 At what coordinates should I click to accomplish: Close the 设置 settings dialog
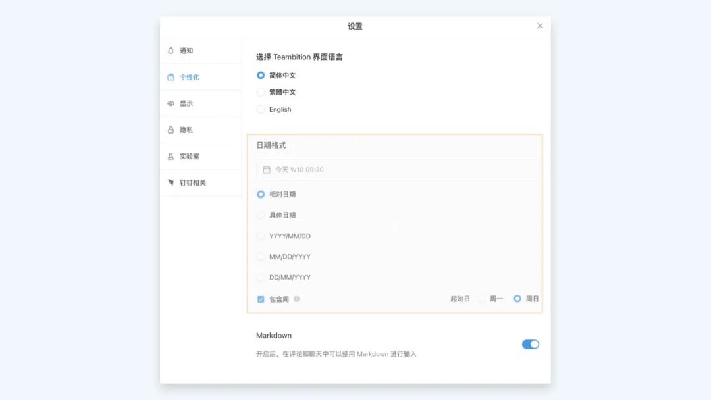[540, 26]
